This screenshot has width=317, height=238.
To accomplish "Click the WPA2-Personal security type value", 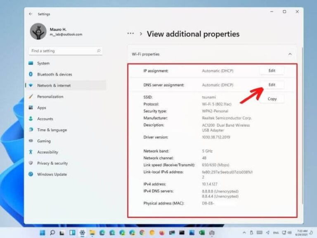I will [x=215, y=111].
